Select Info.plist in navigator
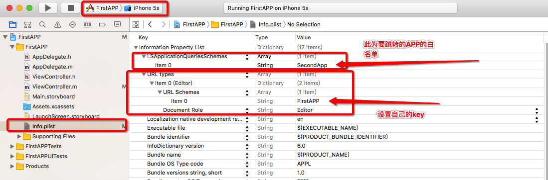This screenshot has width=548, height=180. point(39,126)
